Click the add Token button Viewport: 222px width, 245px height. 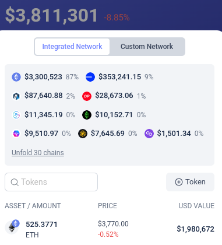coord(190,182)
